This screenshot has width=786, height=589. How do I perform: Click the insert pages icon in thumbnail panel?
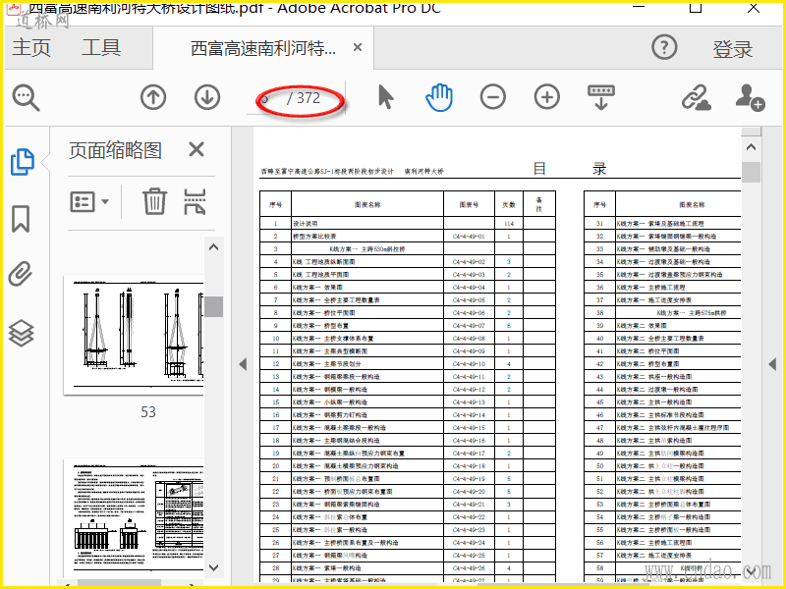[195, 202]
